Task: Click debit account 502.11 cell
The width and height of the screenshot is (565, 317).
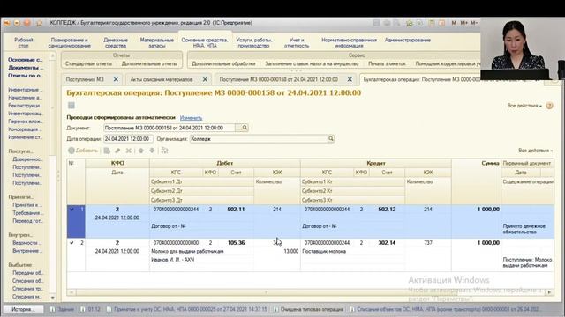Action: click(236, 210)
